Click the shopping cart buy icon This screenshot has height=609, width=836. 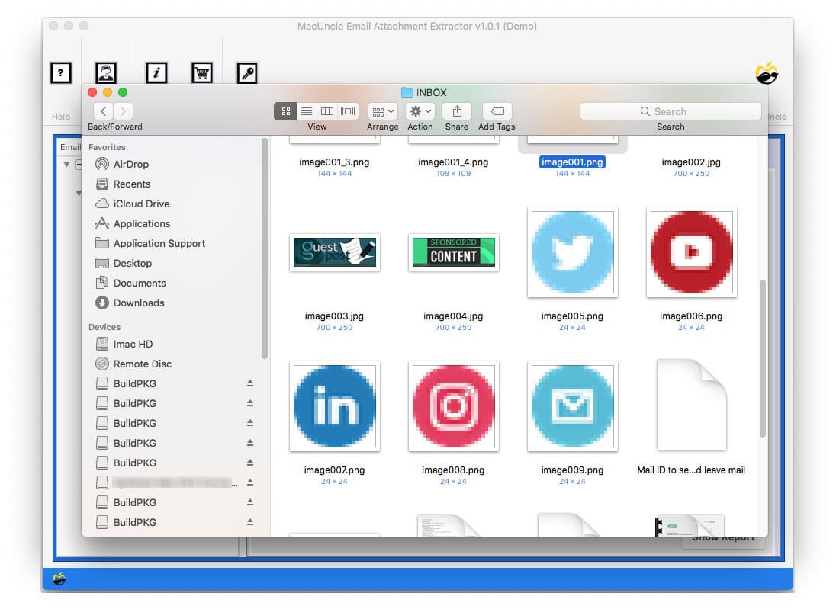(x=202, y=72)
